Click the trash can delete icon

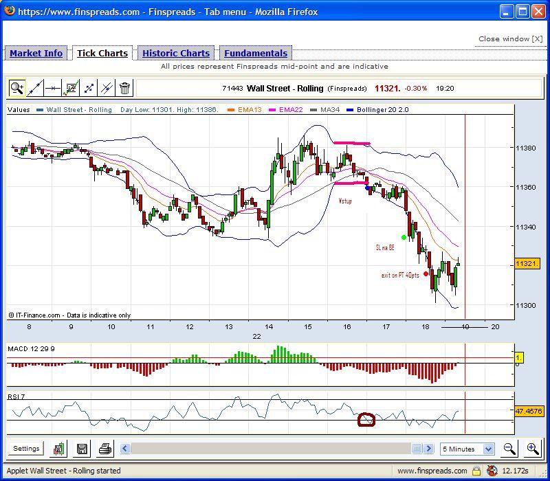coord(124,88)
